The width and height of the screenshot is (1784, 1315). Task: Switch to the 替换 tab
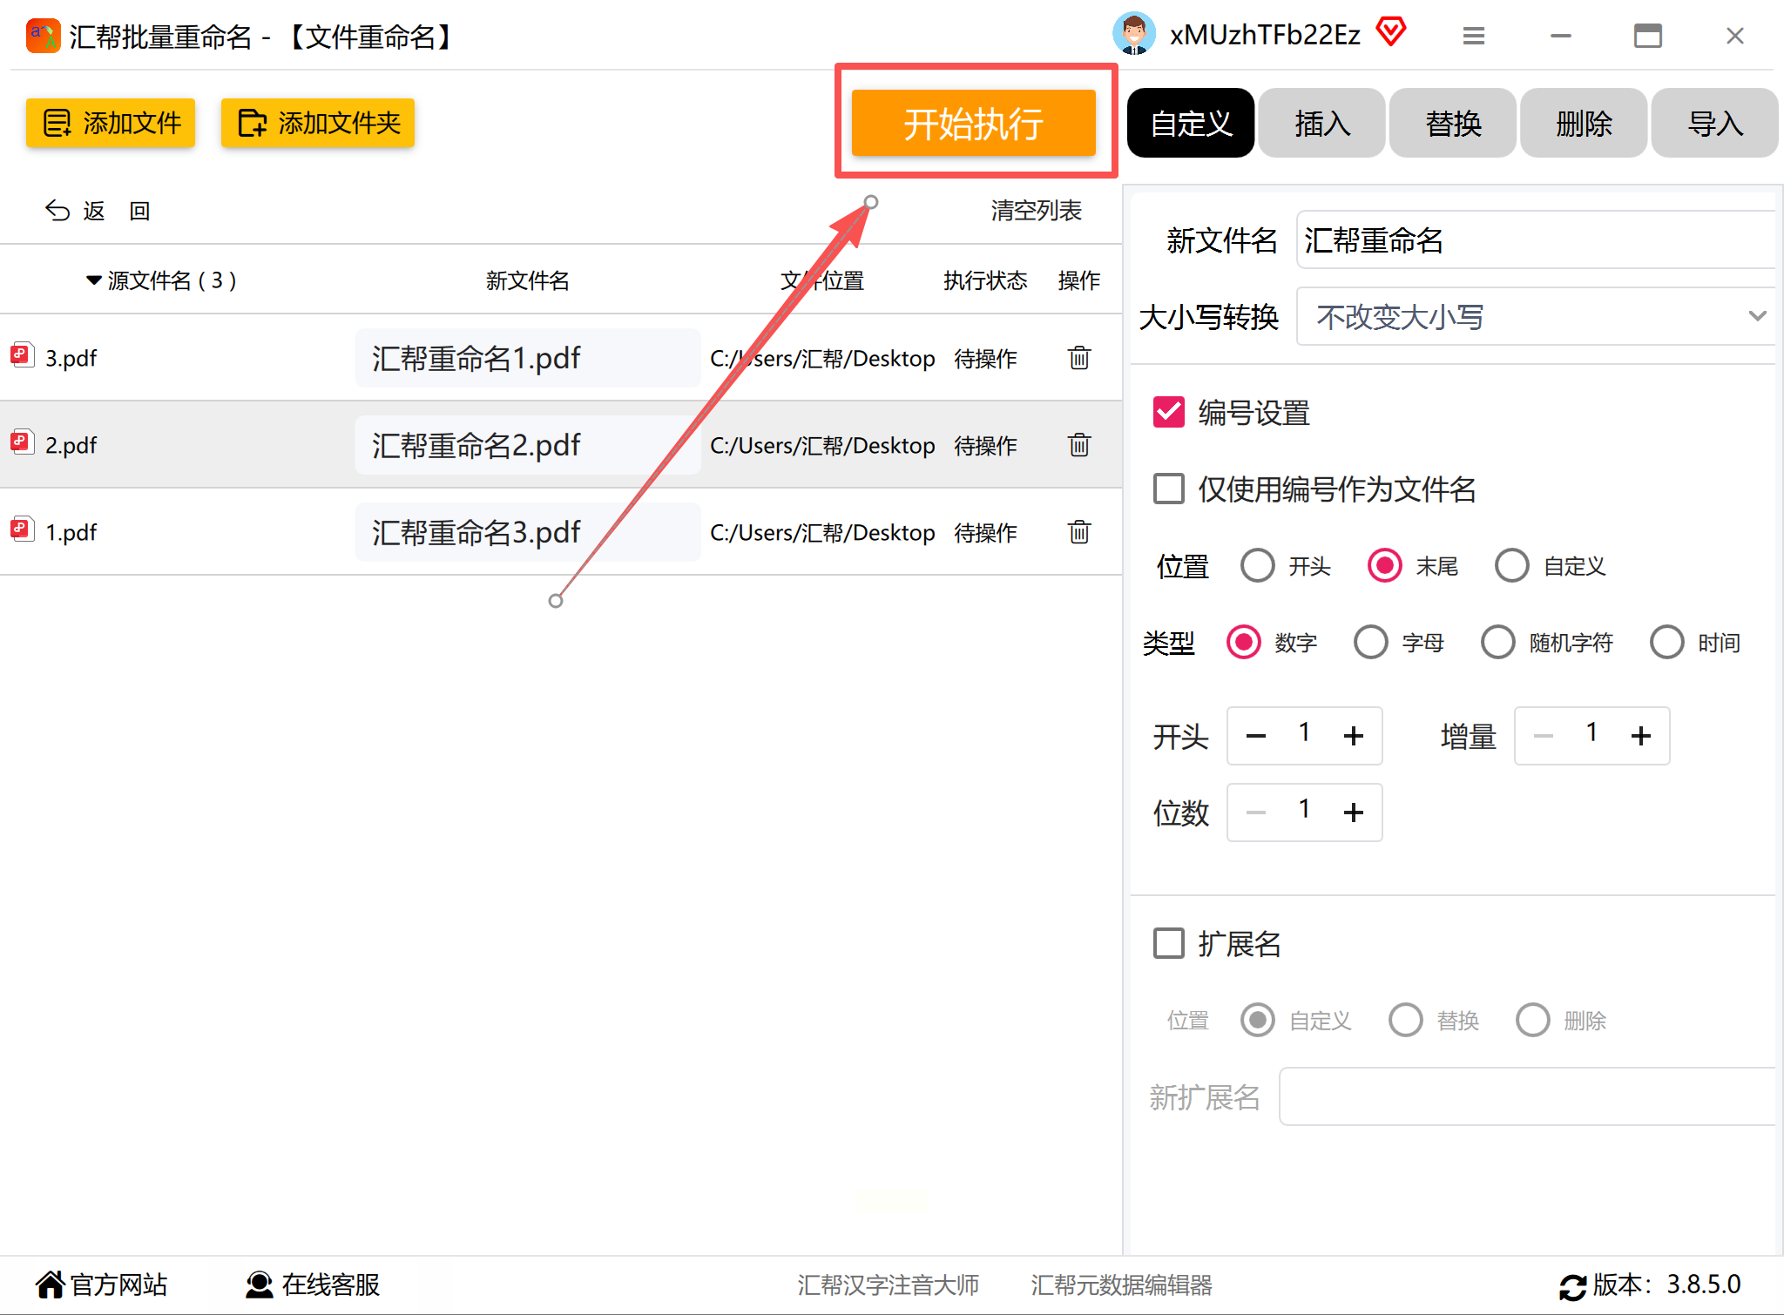point(1452,124)
